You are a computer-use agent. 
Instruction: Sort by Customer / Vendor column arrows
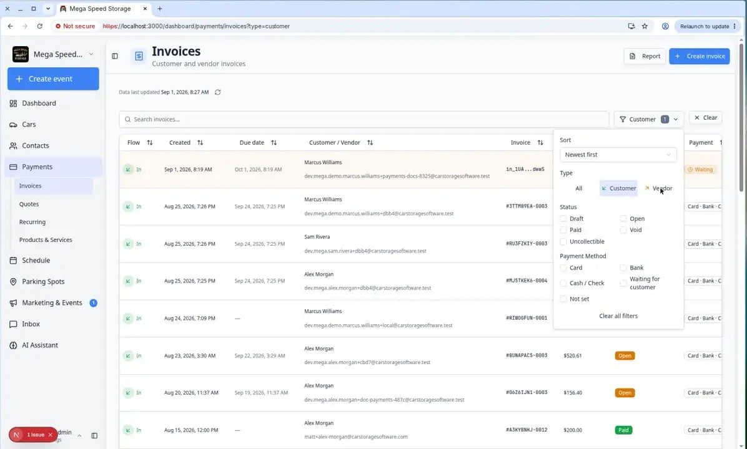(370, 143)
